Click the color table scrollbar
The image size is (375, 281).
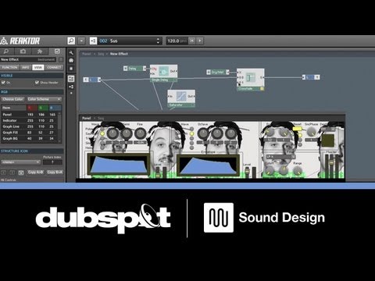point(60,126)
